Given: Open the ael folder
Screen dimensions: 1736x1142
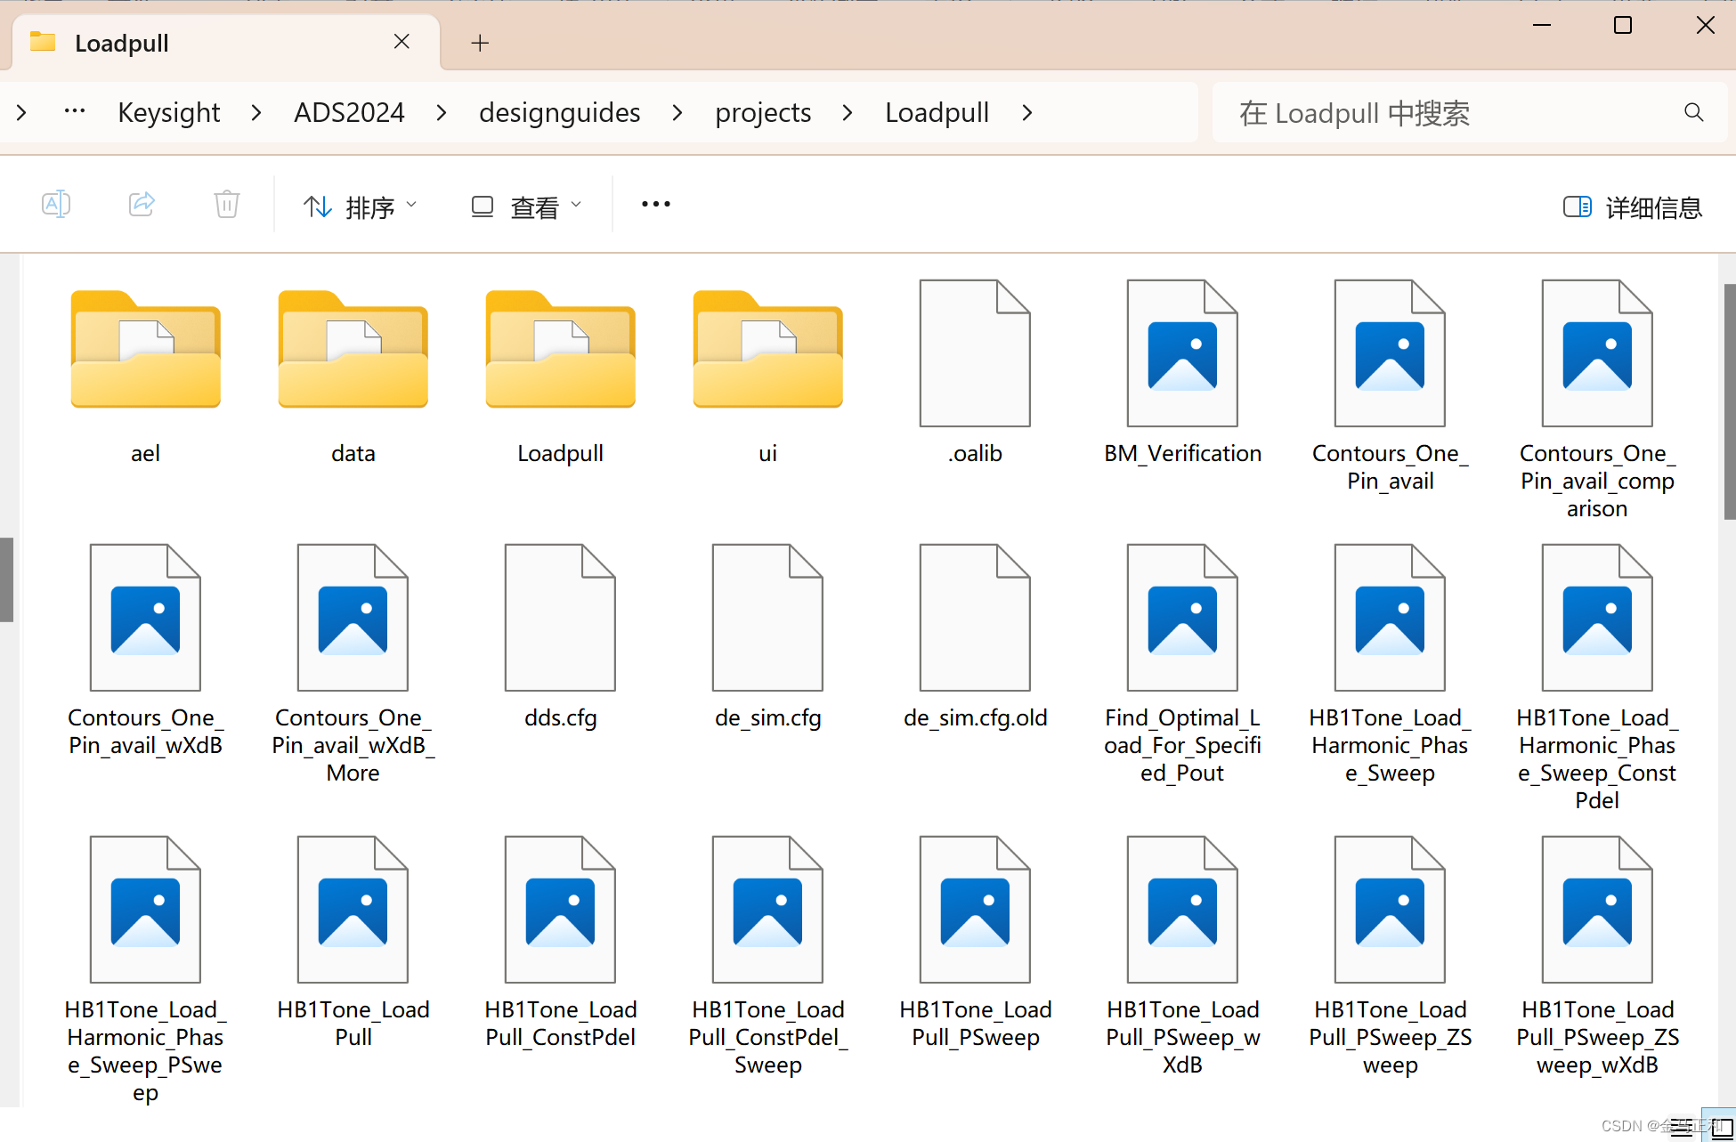Looking at the screenshot, I should (x=145, y=352).
